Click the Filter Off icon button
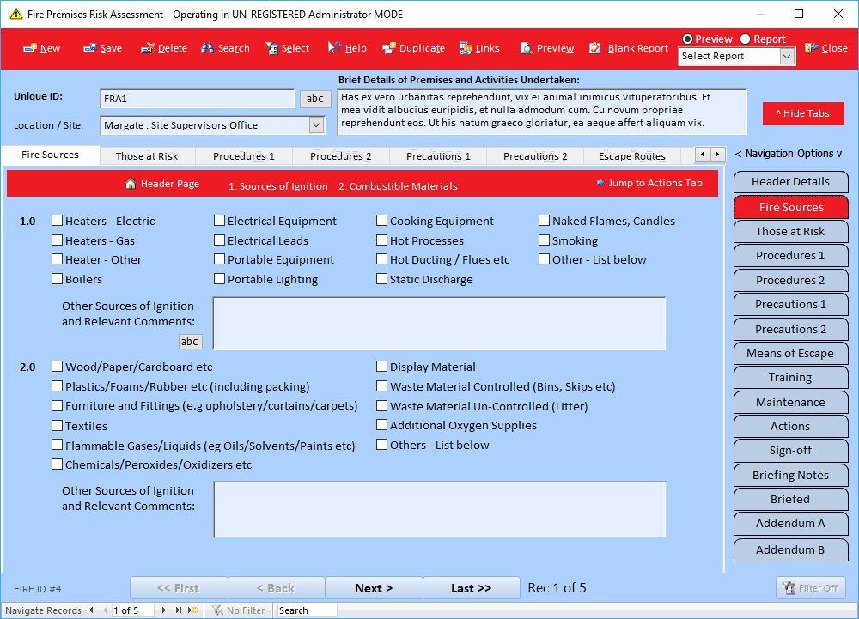This screenshot has height=619, width=859. coord(810,588)
